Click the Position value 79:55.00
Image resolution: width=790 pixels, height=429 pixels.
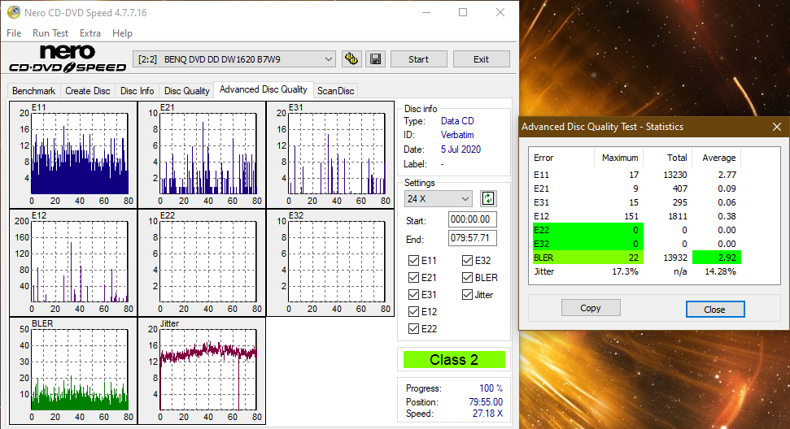pos(486,402)
